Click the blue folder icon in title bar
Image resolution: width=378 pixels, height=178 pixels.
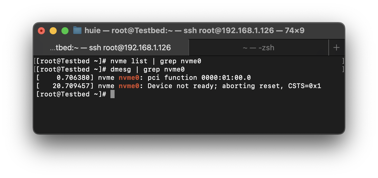[77, 30]
